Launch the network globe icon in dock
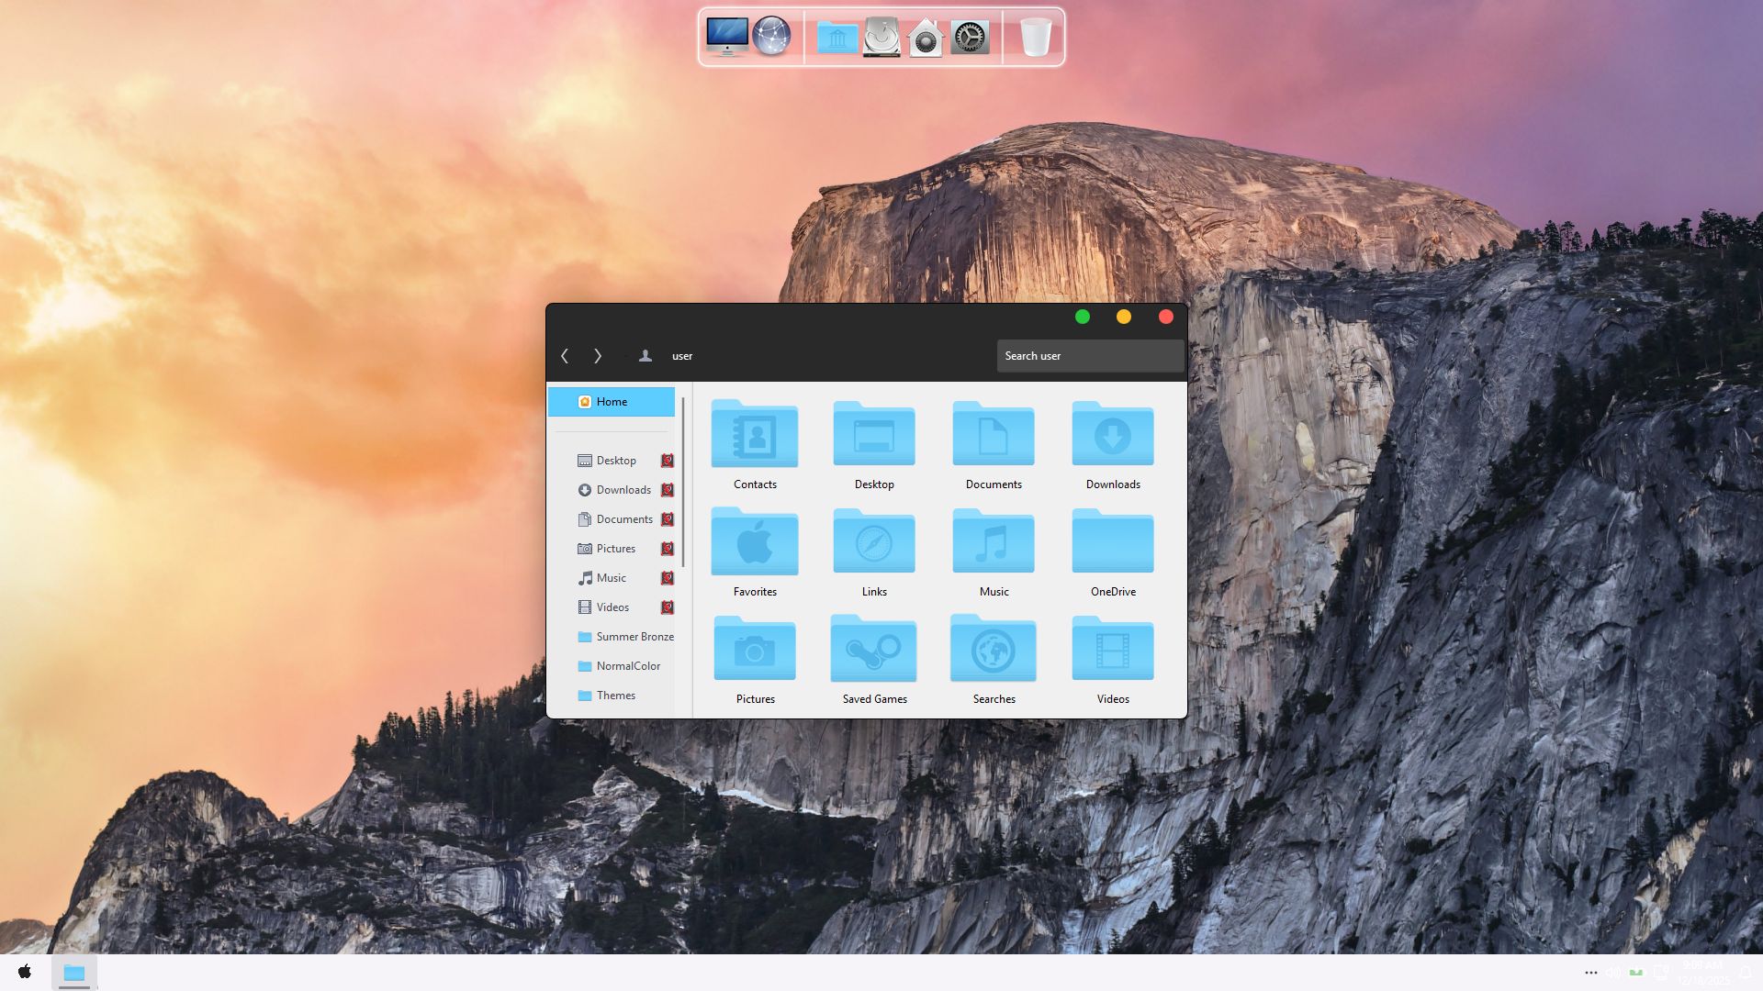The image size is (1763, 991). (771, 38)
